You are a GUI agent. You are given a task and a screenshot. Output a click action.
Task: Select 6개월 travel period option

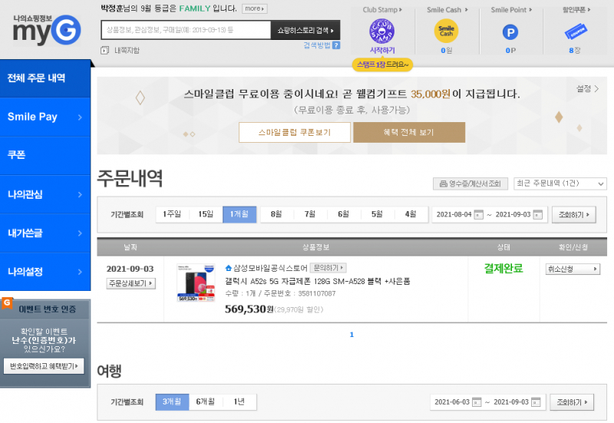(x=206, y=402)
